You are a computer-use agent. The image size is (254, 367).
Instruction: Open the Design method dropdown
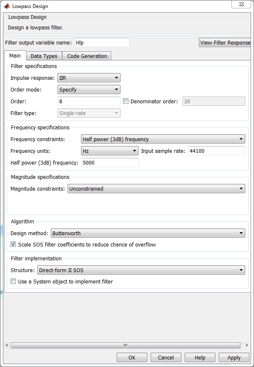148,233
